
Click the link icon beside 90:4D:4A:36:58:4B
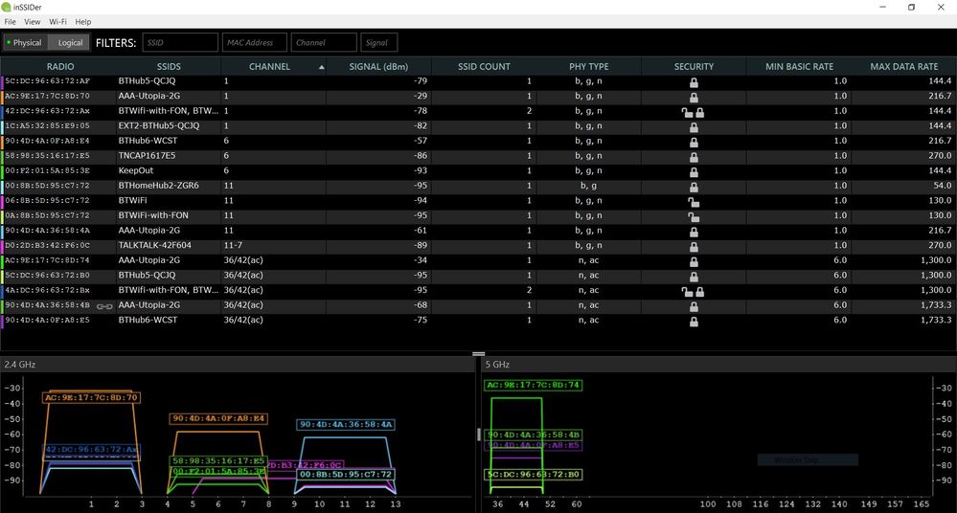(x=104, y=306)
